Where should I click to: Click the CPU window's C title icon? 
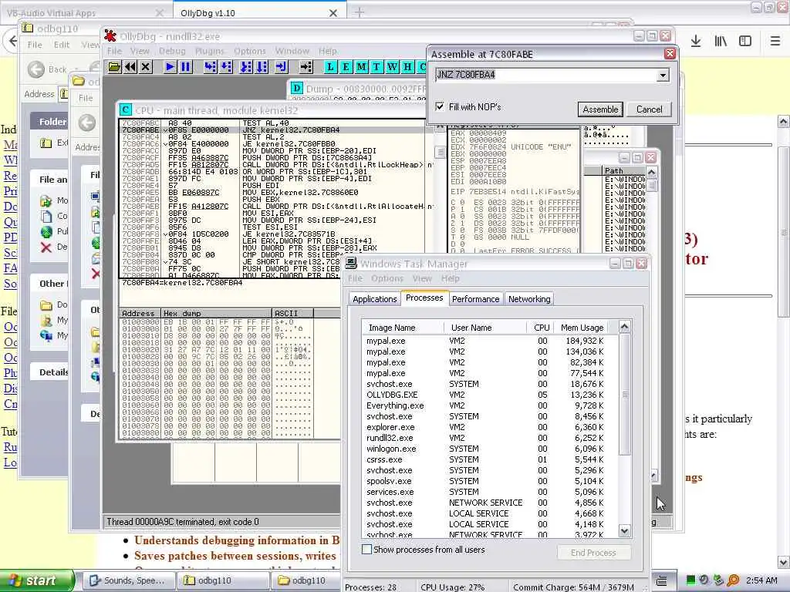pos(126,110)
